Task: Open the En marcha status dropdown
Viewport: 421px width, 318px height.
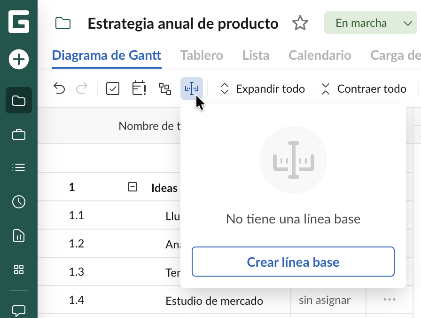Action: tap(371, 23)
